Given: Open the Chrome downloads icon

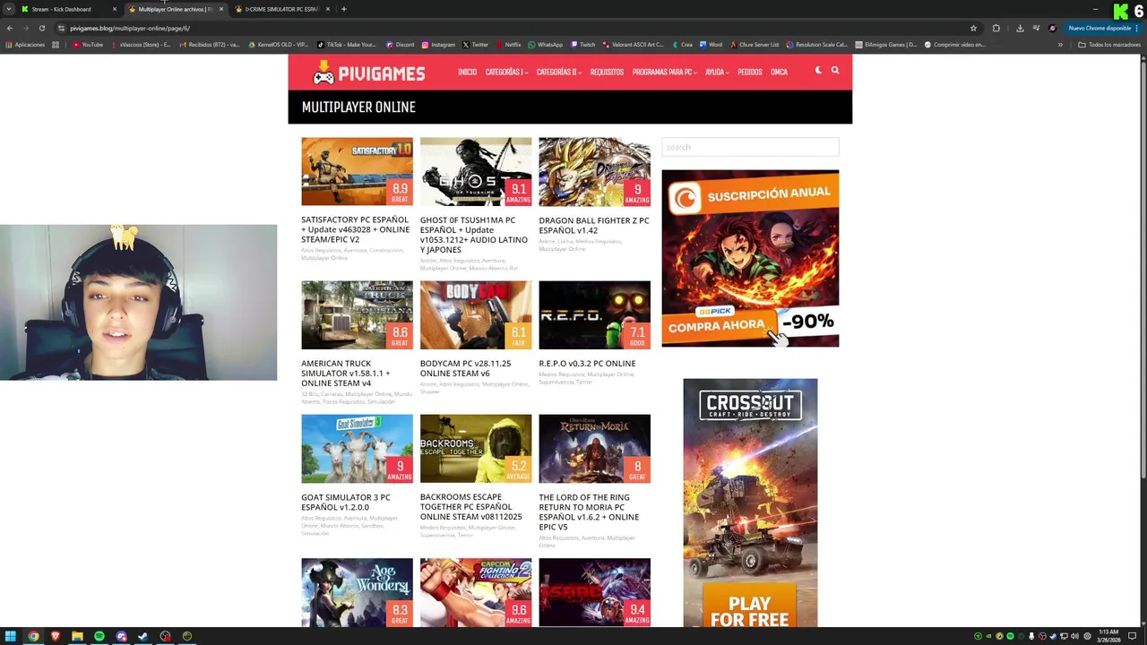Looking at the screenshot, I should pyautogui.click(x=1020, y=28).
